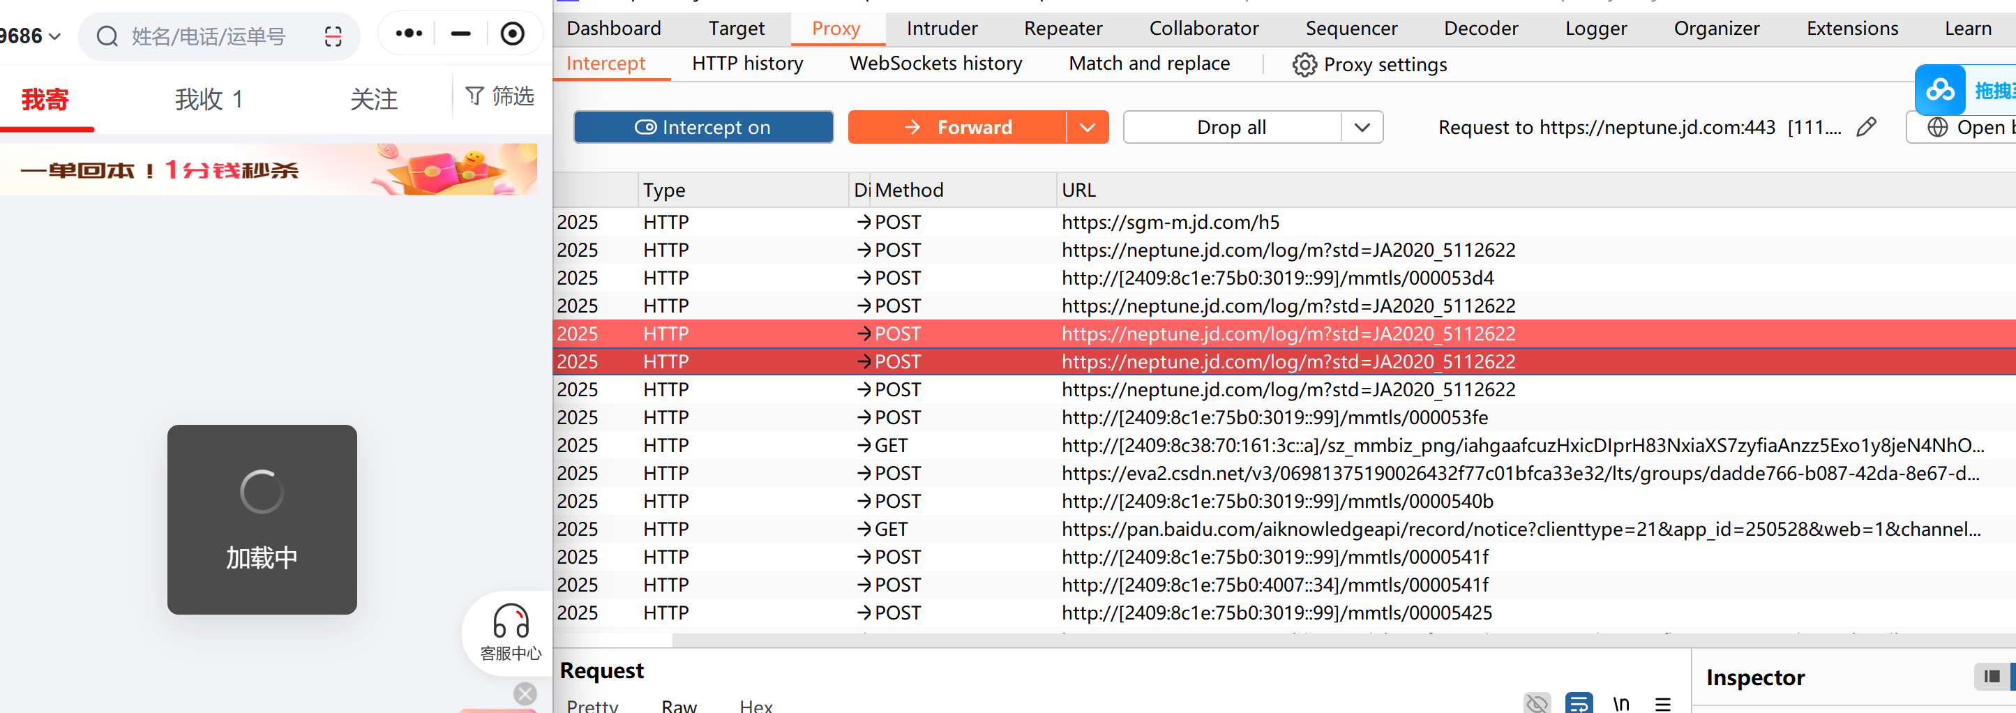This screenshot has width=2016, height=713.
Task: Open the Target tab
Action: click(x=737, y=29)
